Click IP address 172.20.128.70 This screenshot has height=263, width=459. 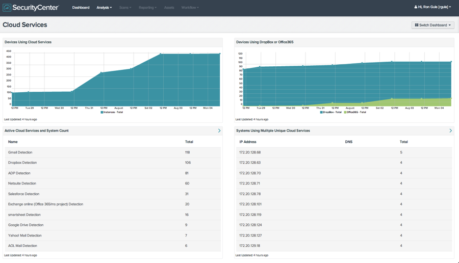[250, 173]
